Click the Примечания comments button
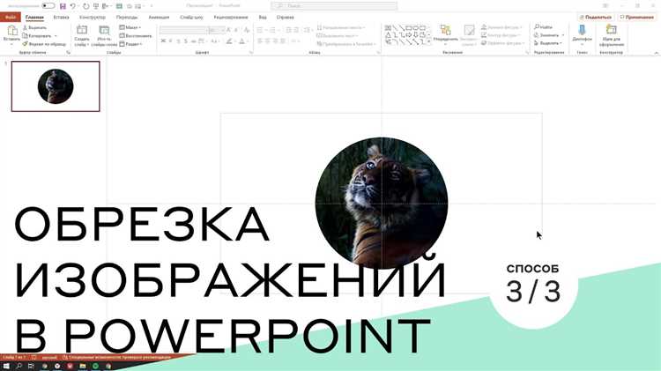This screenshot has height=371, width=661. click(x=637, y=18)
